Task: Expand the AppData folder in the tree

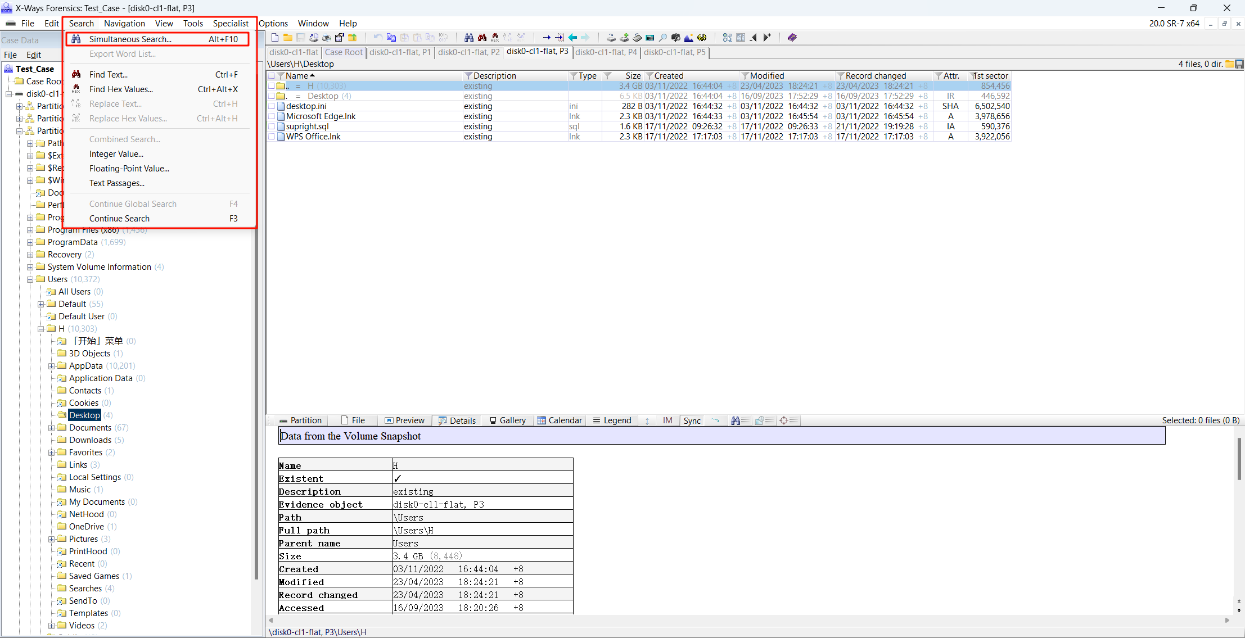Action: (x=52, y=366)
